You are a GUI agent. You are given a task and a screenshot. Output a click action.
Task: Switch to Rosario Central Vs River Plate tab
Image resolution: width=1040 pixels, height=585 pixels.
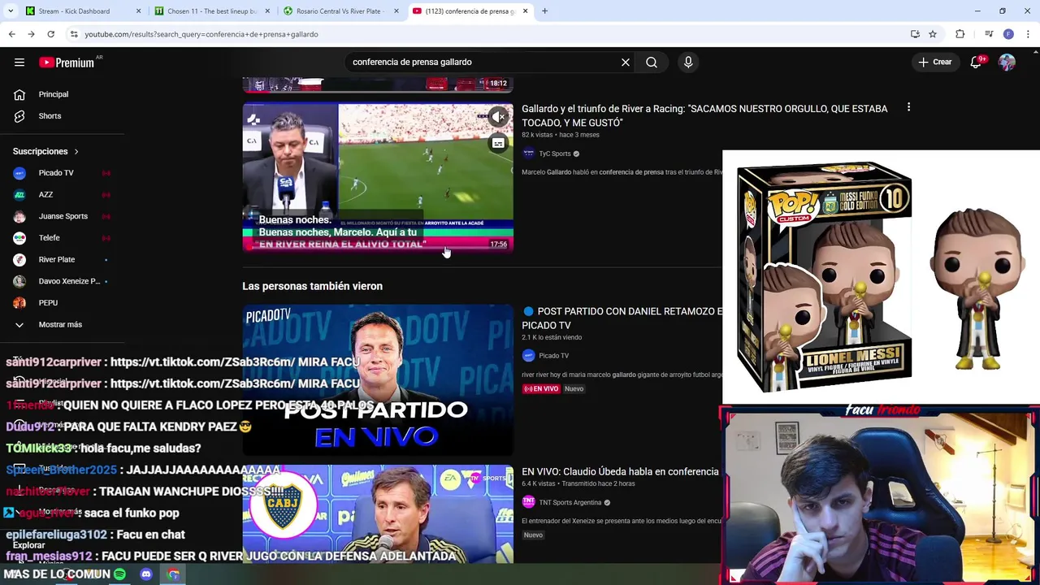340,11
